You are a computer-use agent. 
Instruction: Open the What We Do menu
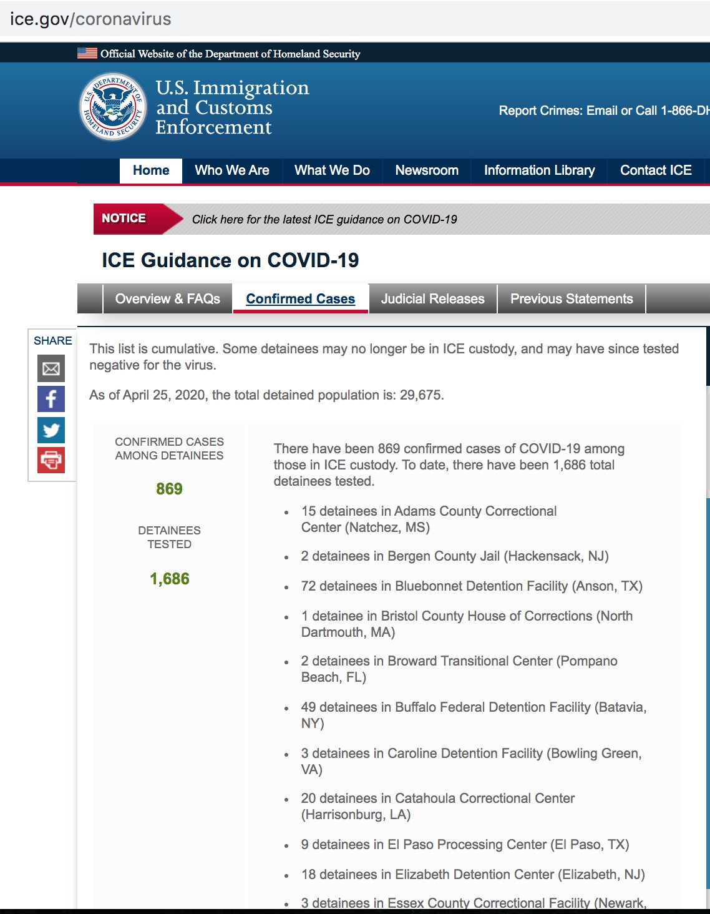[332, 170]
